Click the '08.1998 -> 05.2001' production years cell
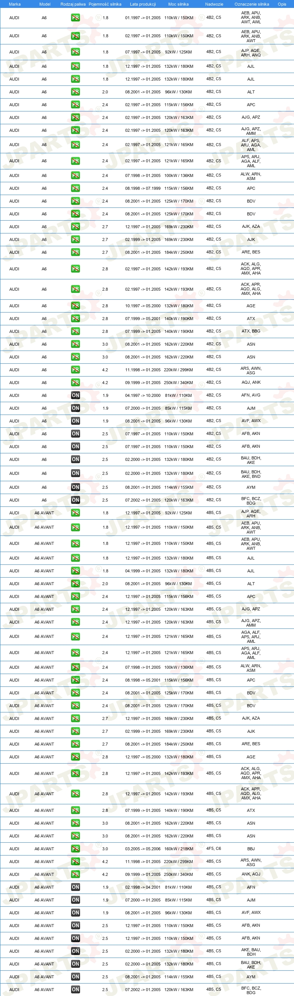The height and width of the screenshot is (996, 294). (x=143, y=680)
